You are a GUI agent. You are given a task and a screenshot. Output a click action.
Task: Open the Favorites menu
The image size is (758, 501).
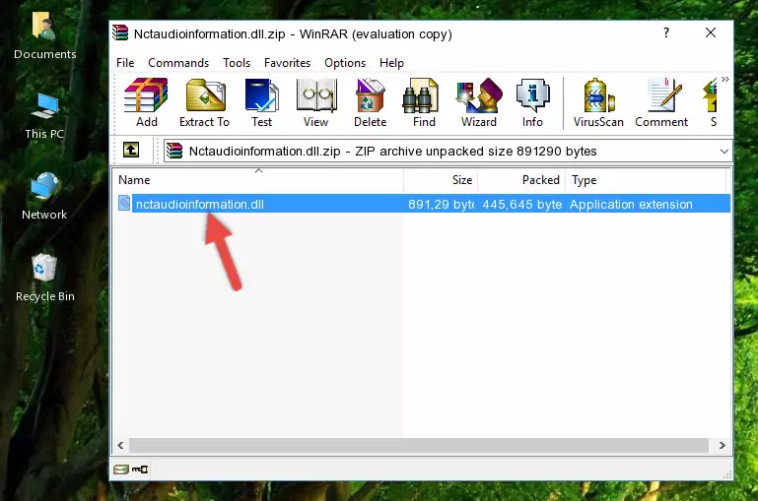point(287,63)
